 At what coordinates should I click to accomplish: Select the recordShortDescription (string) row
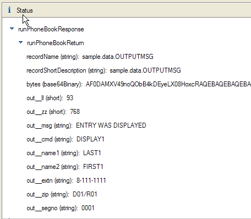[x=103, y=70]
